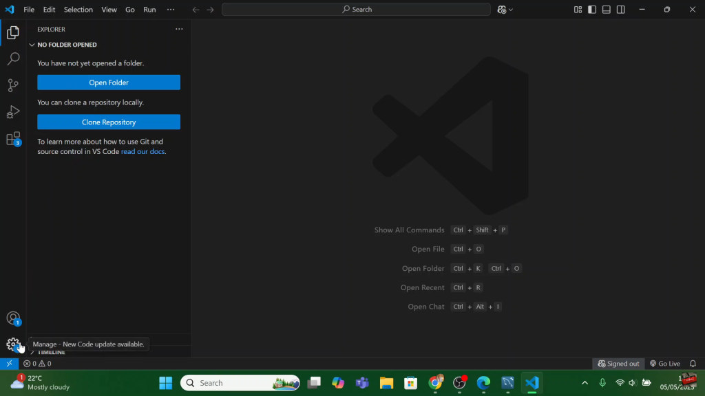Start Go Live server
The image size is (705, 396).
(665, 364)
